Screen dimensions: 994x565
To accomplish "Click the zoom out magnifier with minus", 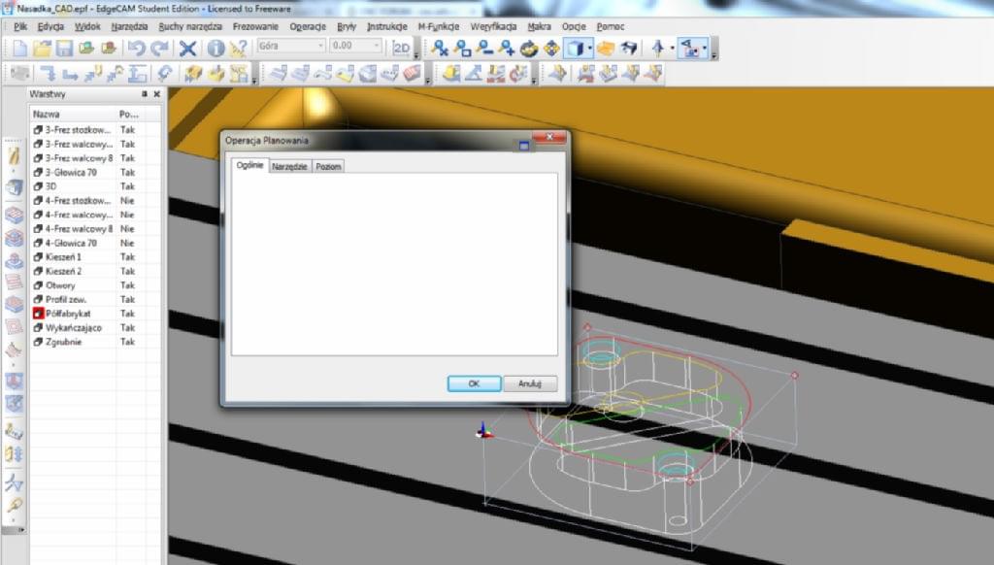I will pyautogui.click(x=485, y=49).
